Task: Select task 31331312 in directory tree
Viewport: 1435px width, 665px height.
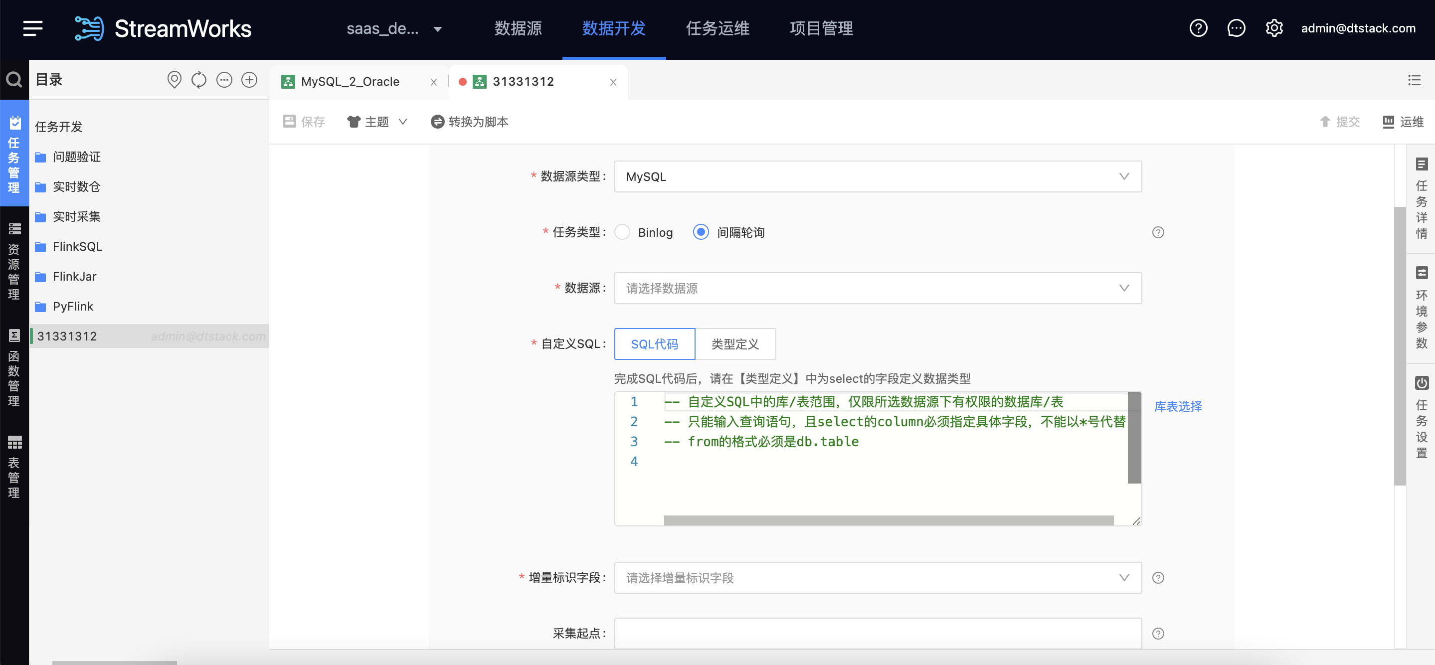Action: tap(149, 336)
